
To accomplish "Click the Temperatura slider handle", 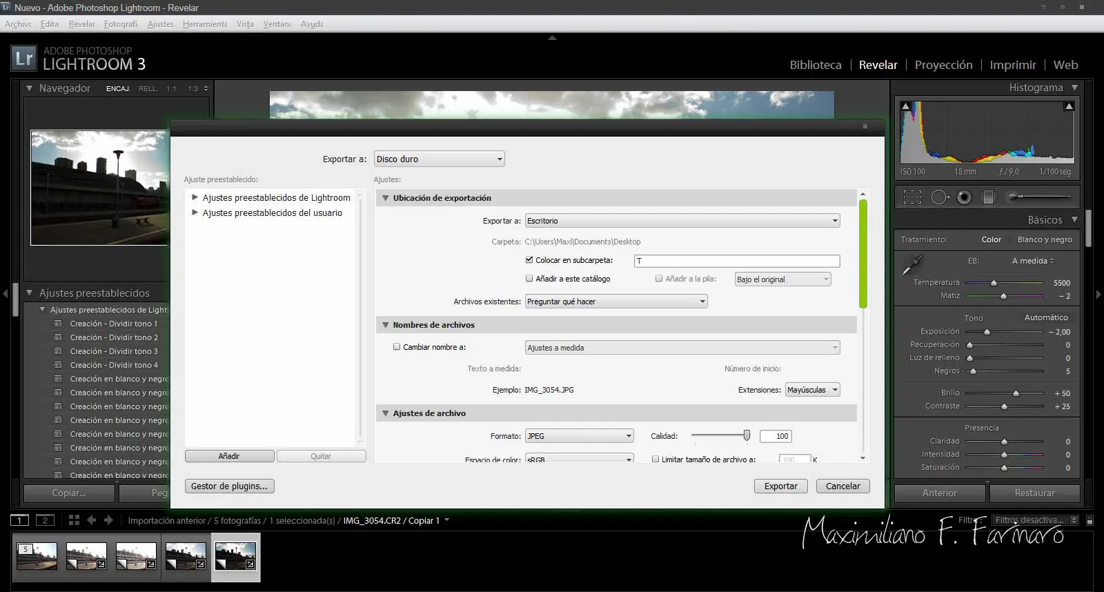I will click(994, 283).
